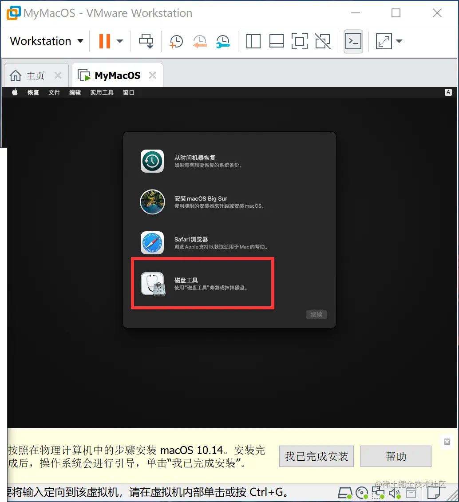Open the 窗口 menu

(x=129, y=92)
